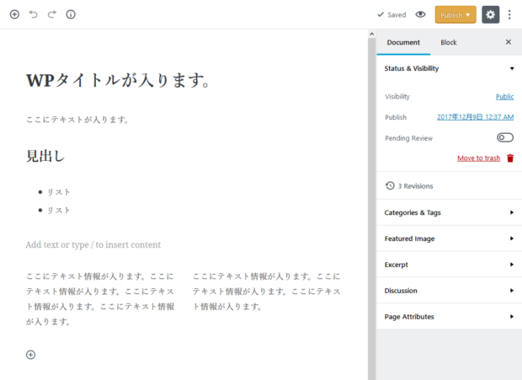Viewport: 522px width, 380px height.
Task: Close the settings sidebar
Action: pyautogui.click(x=509, y=42)
